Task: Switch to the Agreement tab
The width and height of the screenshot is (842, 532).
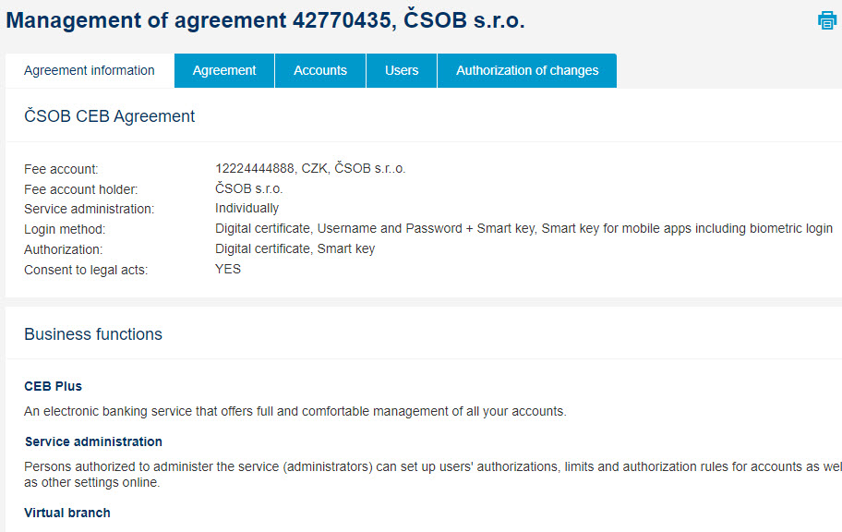Action: [224, 70]
